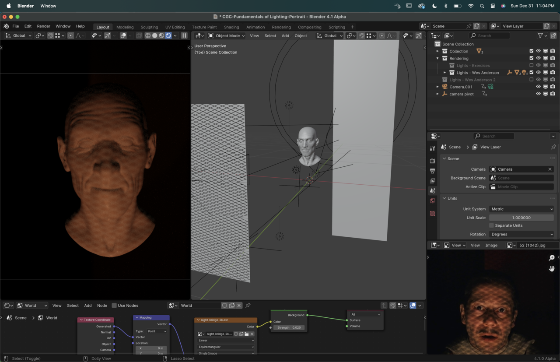Image resolution: width=560 pixels, height=362 pixels.
Task: Select the pan hand tool in image editor
Action: click(x=552, y=268)
